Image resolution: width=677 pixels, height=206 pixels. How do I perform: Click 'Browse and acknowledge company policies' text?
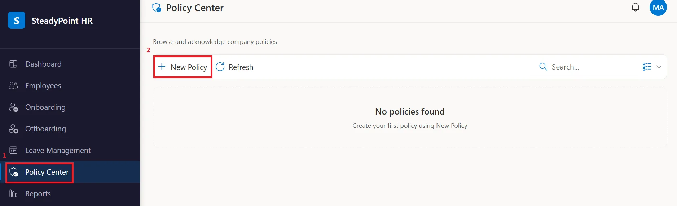point(215,42)
